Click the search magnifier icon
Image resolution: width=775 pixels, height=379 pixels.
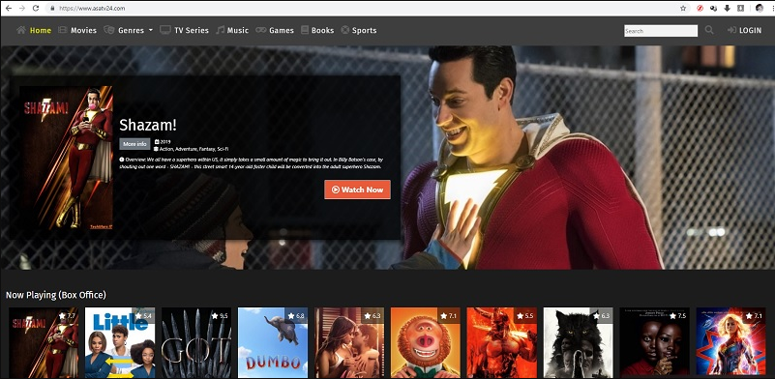[709, 30]
